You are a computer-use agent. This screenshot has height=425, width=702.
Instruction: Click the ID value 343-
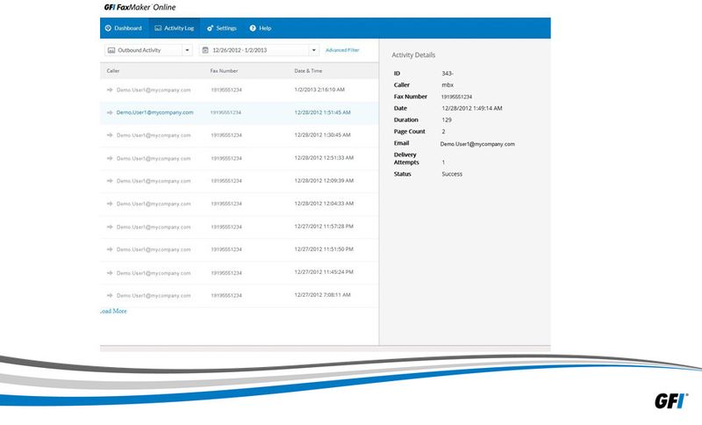tap(448, 74)
